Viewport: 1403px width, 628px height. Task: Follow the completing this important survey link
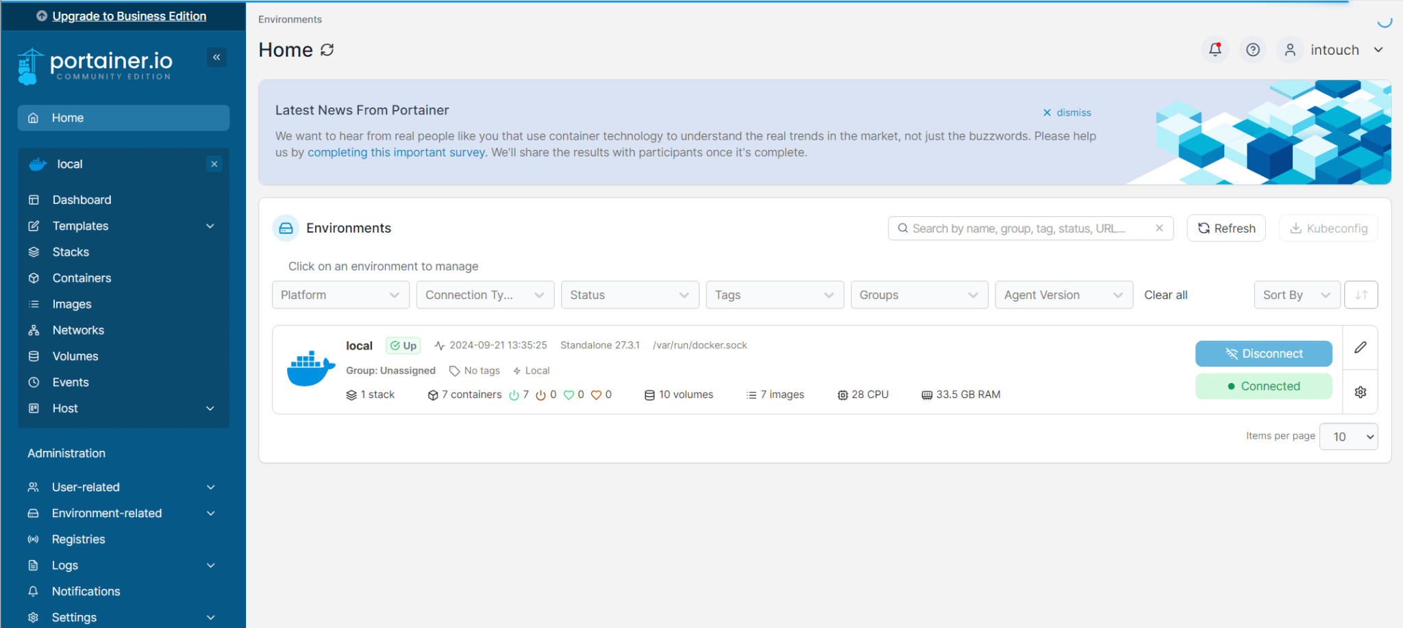[397, 153]
